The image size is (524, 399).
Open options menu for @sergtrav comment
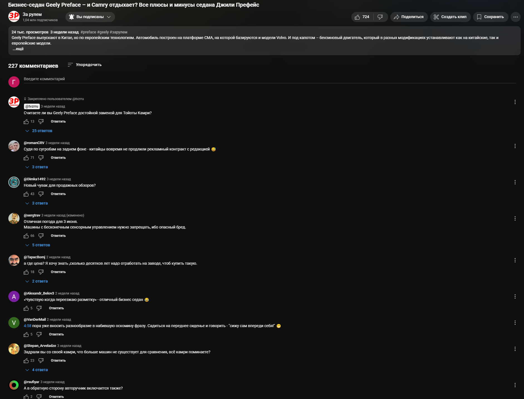515,218
